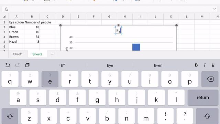Click the chart title text box
Image resolution: width=220 pixels, height=124 pixels.
(x=119, y=31)
